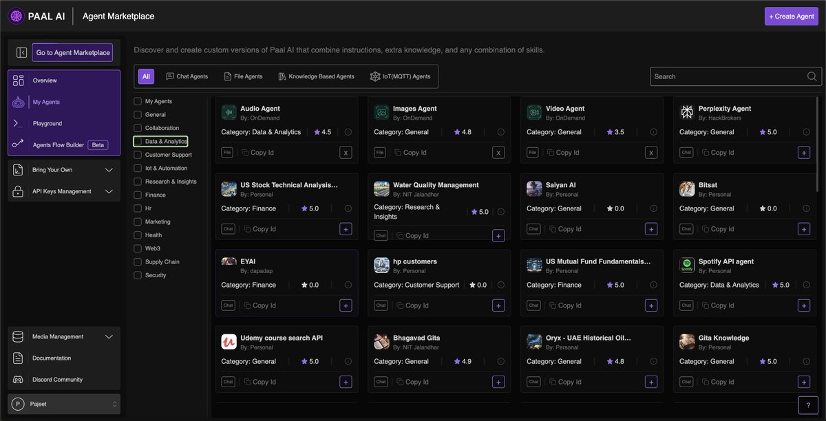
Task: Open info icon on Audio Agent card
Action: coord(348,132)
